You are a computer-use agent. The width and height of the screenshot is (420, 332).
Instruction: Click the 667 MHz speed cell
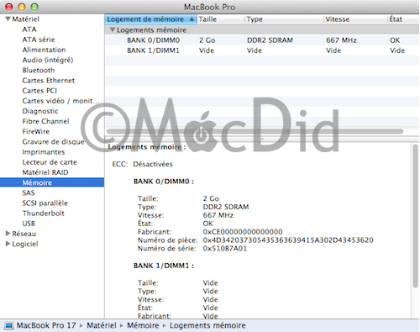point(341,40)
